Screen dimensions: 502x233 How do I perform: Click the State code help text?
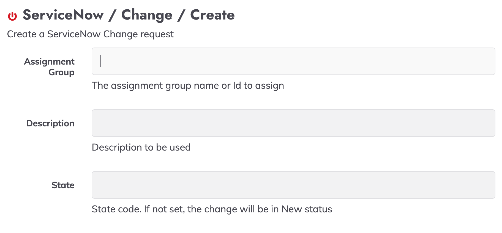[212, 209]
